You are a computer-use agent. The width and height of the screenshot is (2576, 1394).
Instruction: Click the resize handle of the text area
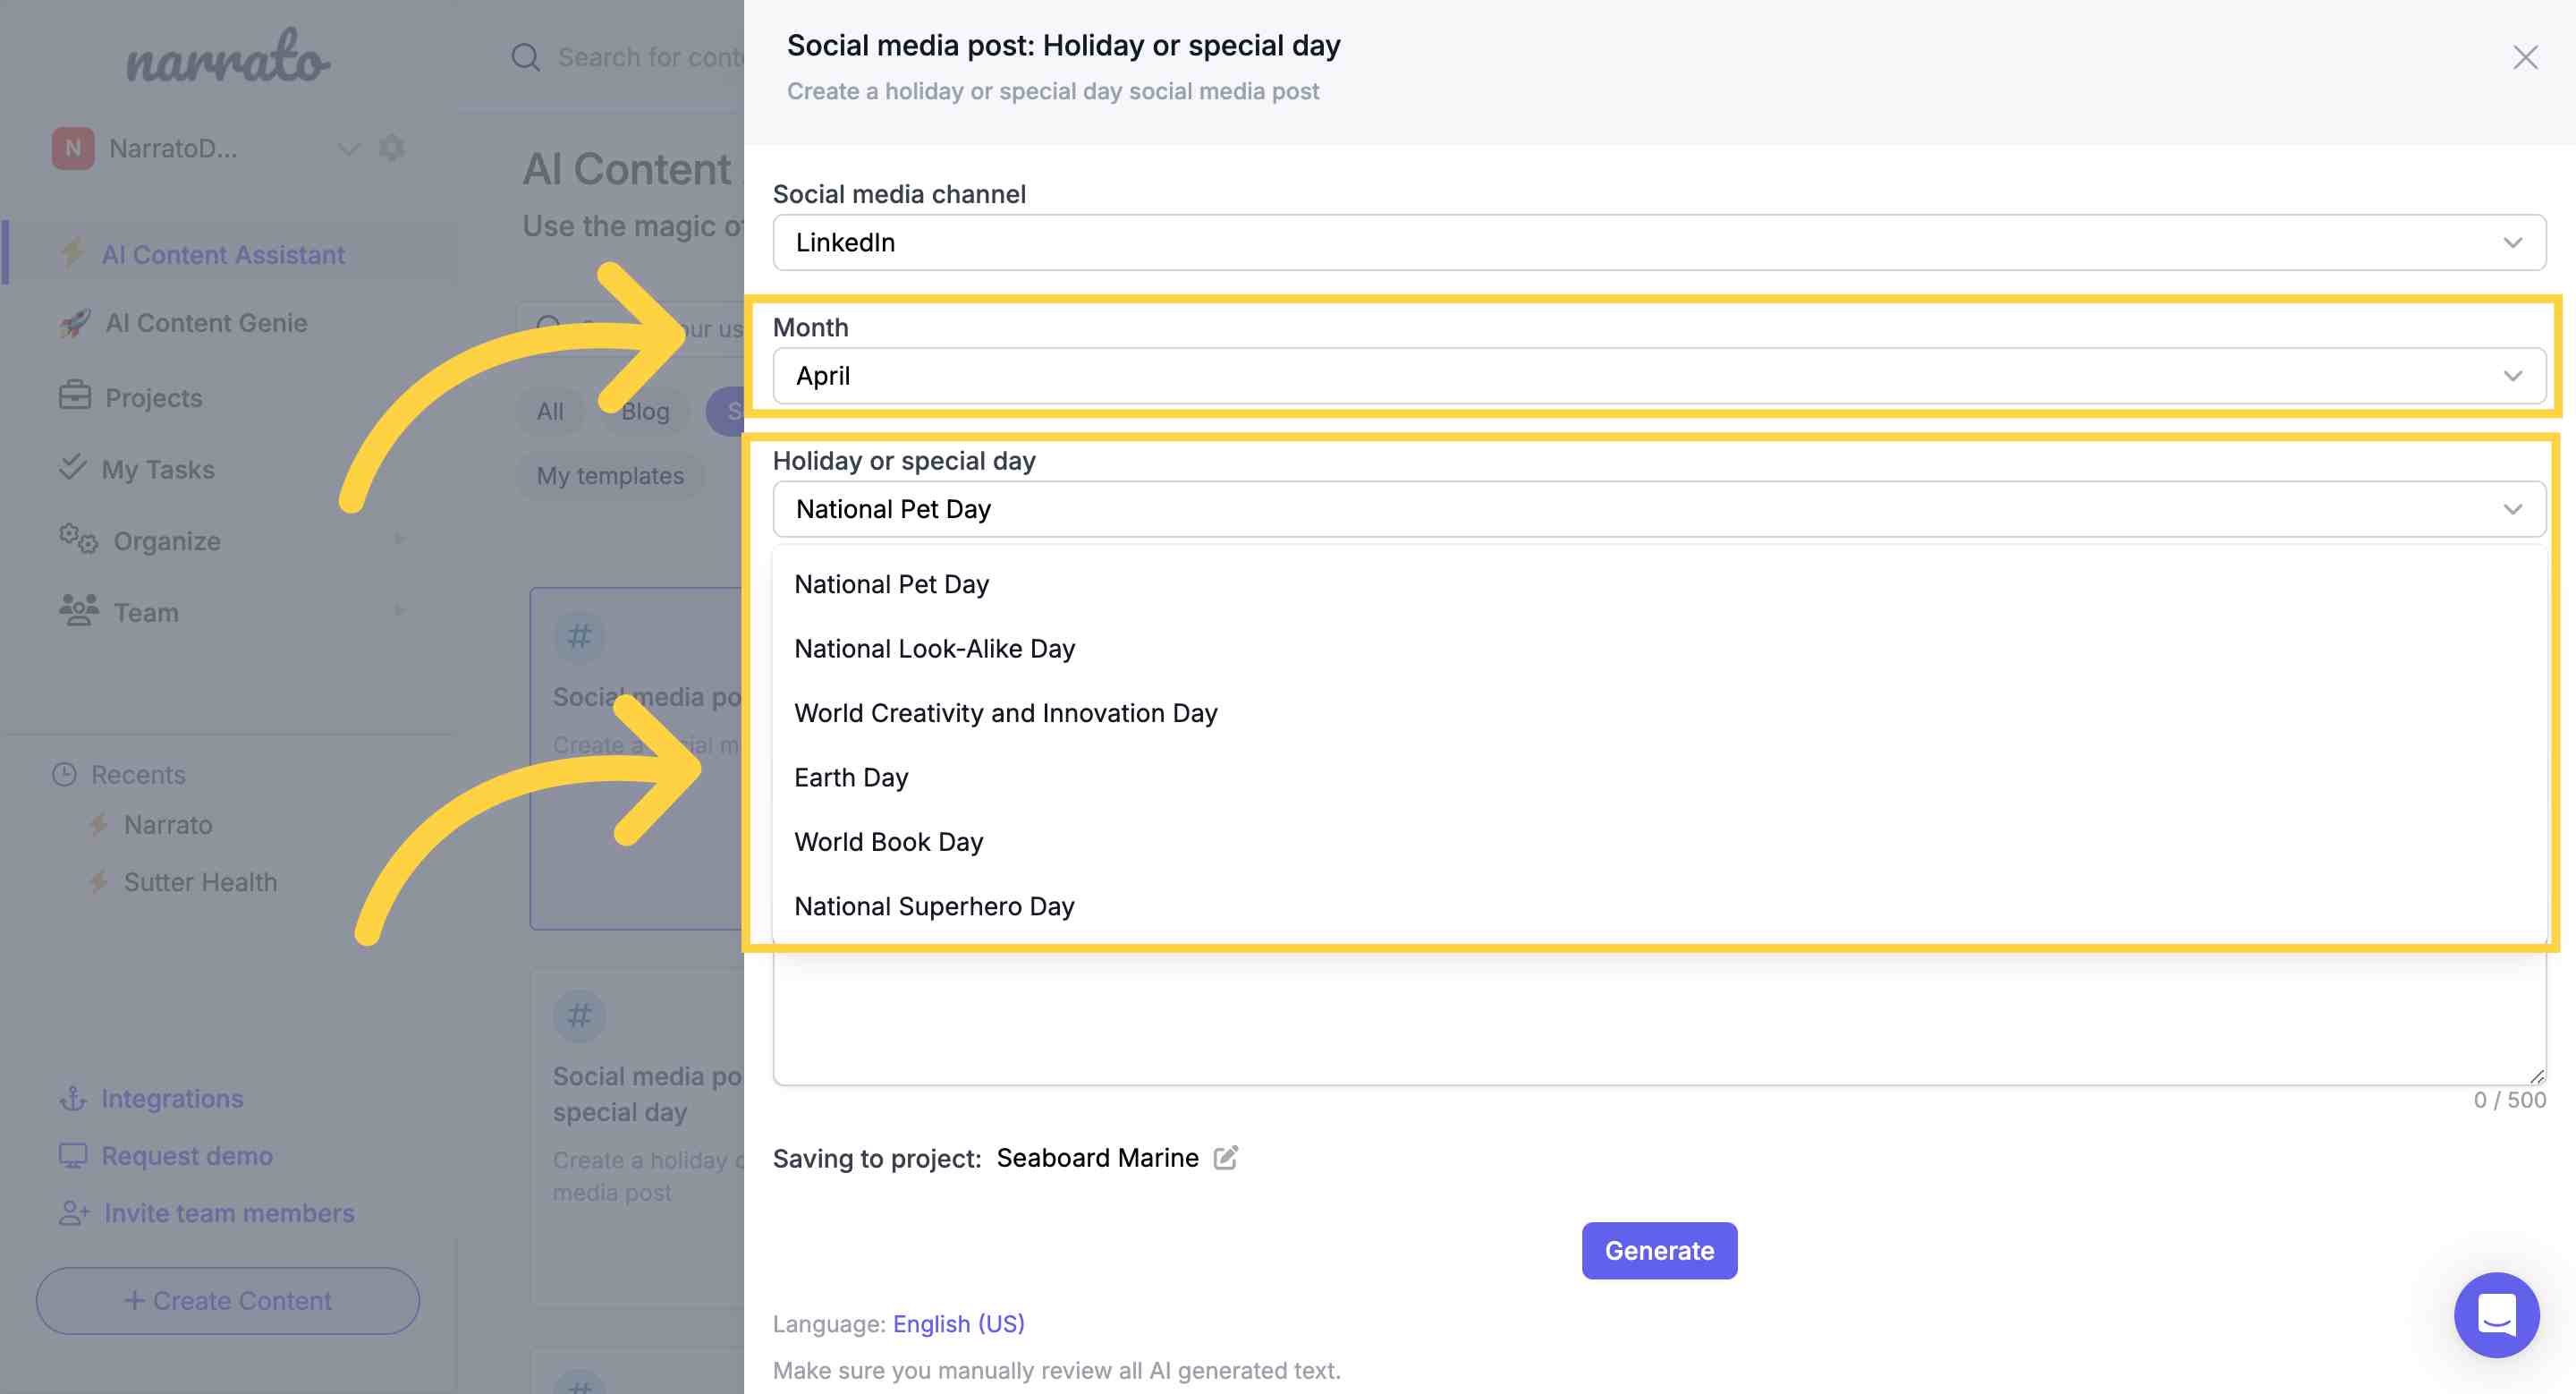[2536, 1076]
